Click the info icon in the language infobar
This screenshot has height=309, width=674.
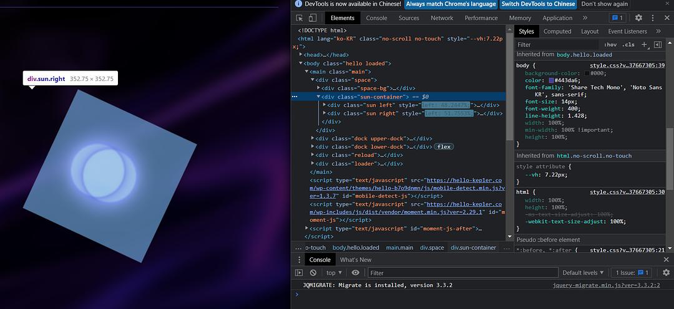[299, 4]
